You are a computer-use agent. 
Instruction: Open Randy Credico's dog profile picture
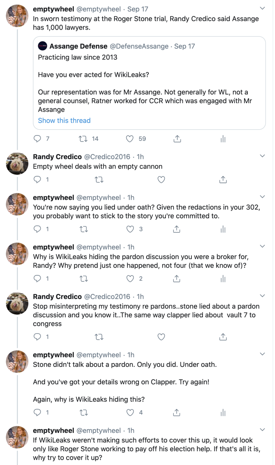[x=17, y=163]
